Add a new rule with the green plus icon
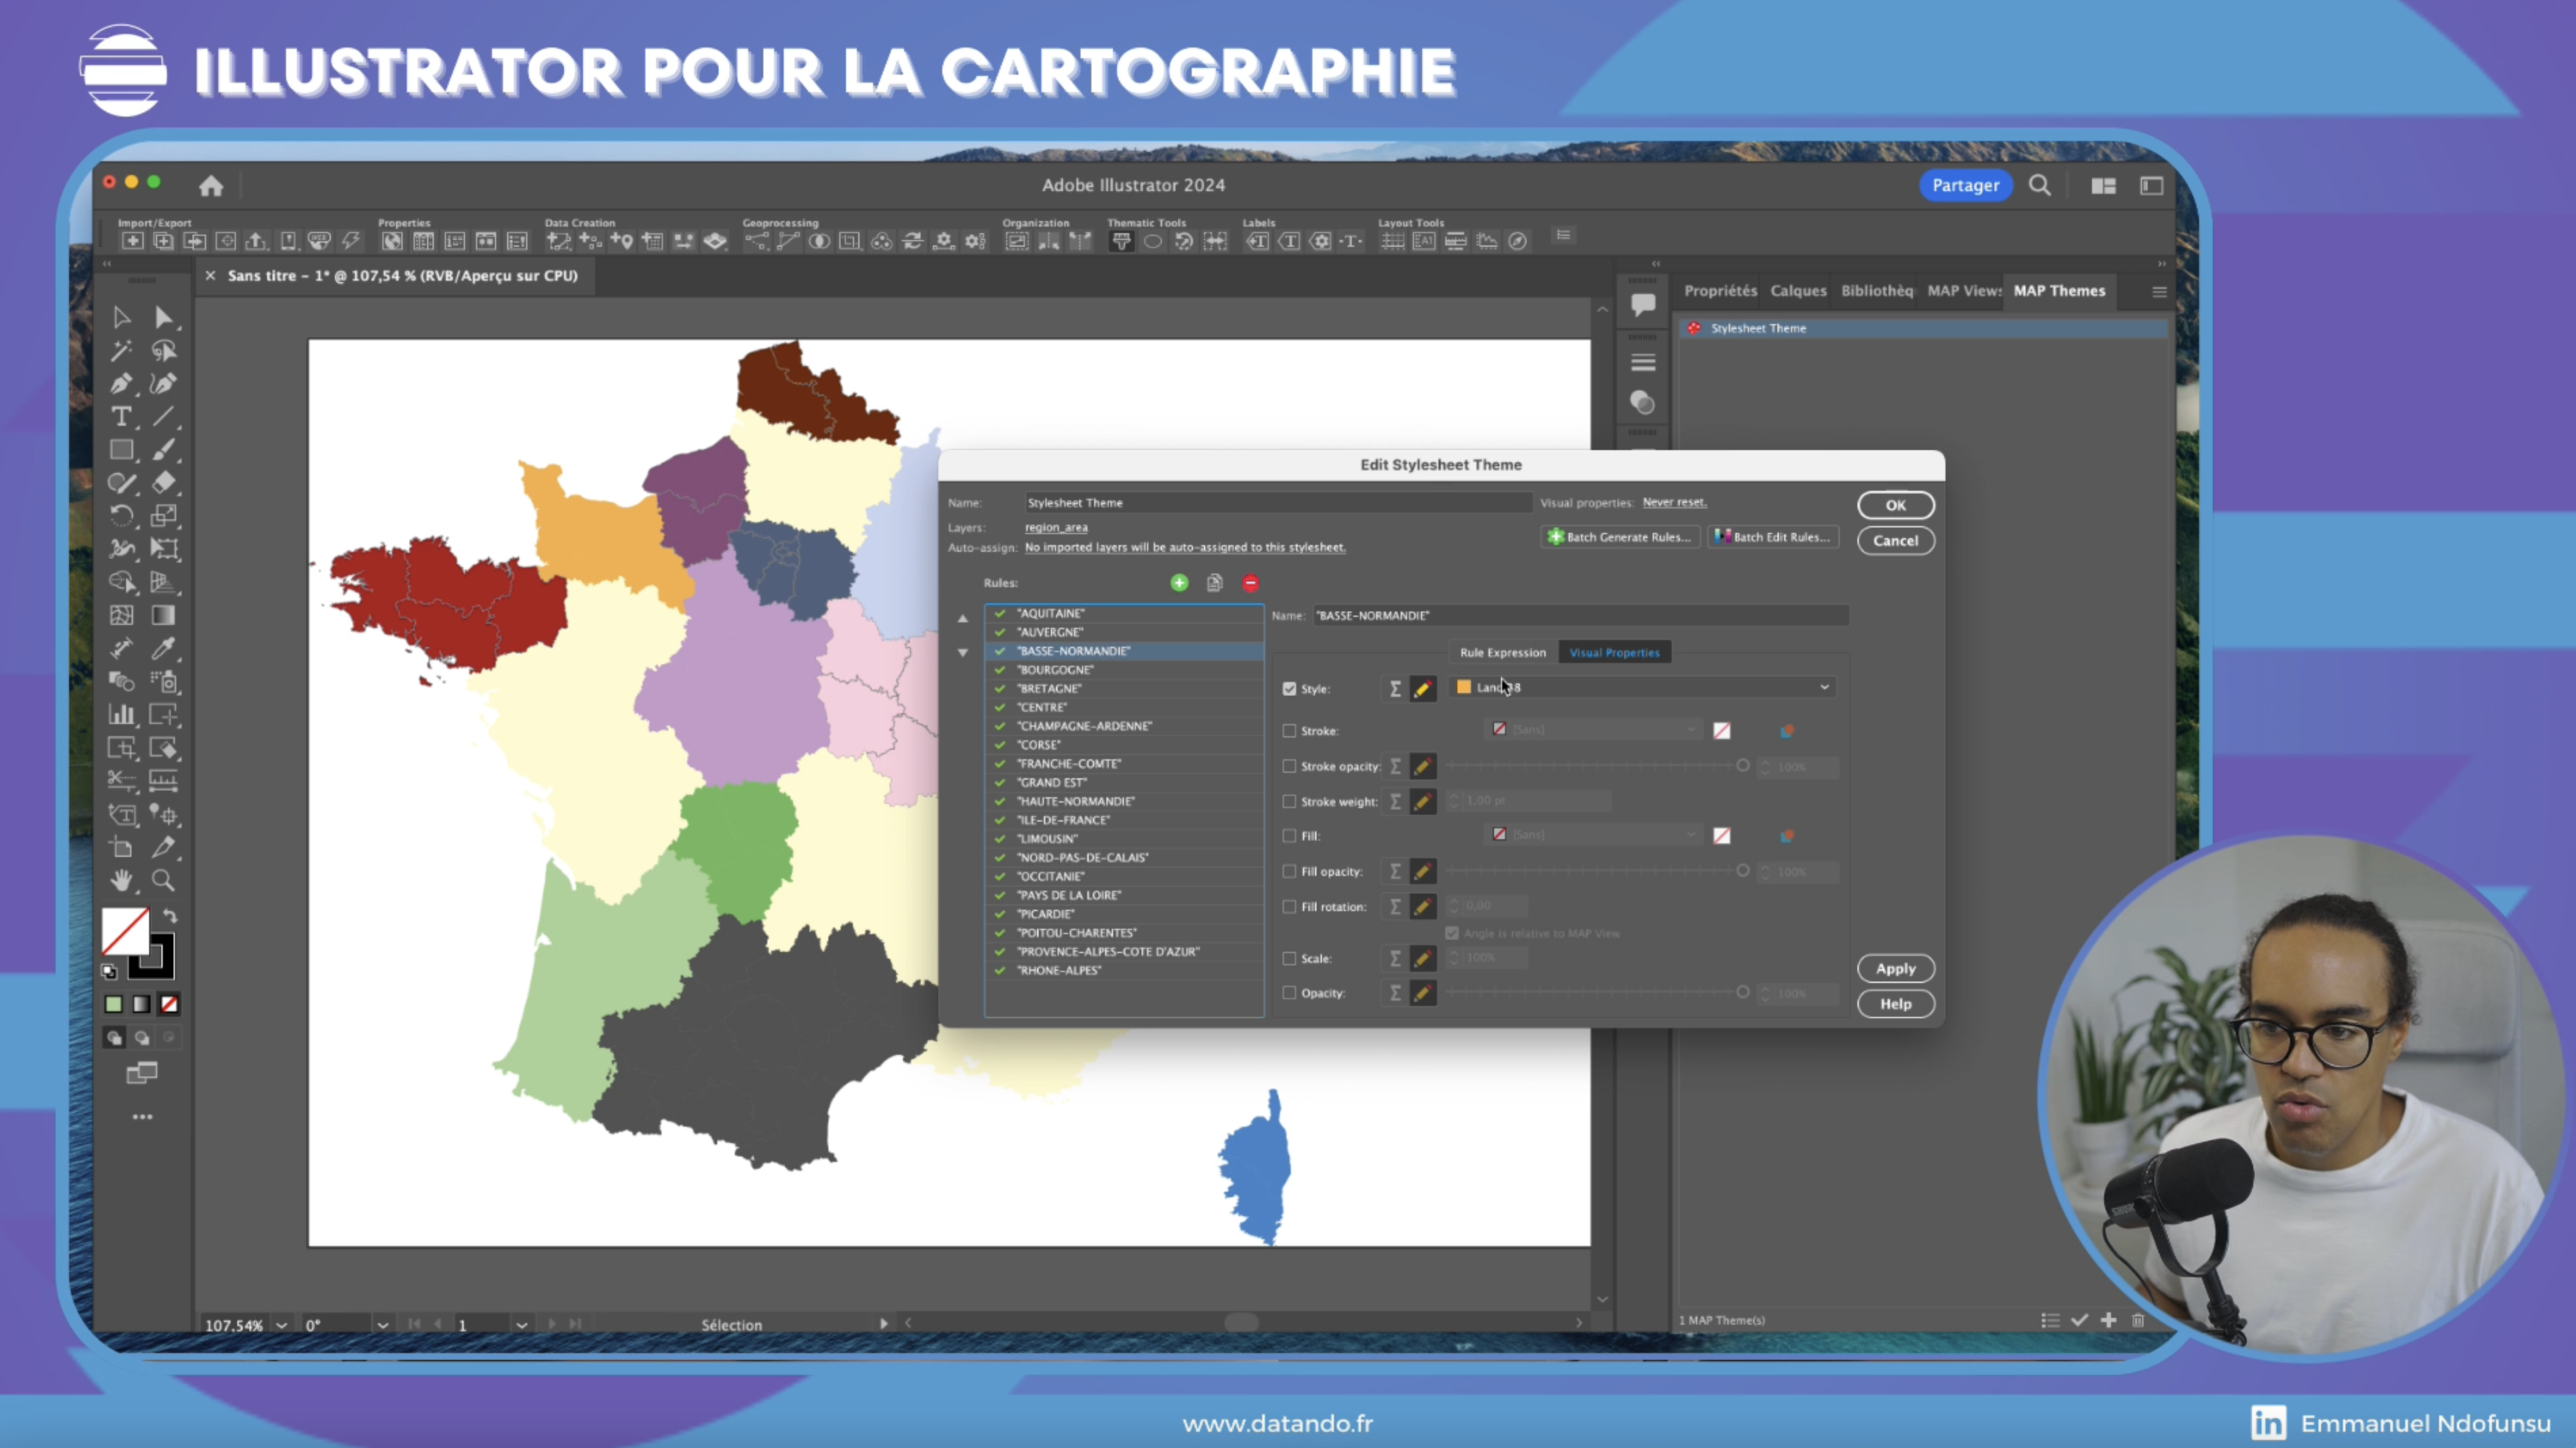Viewport: 2576px width, 1448px height. tap(1178, 583)
